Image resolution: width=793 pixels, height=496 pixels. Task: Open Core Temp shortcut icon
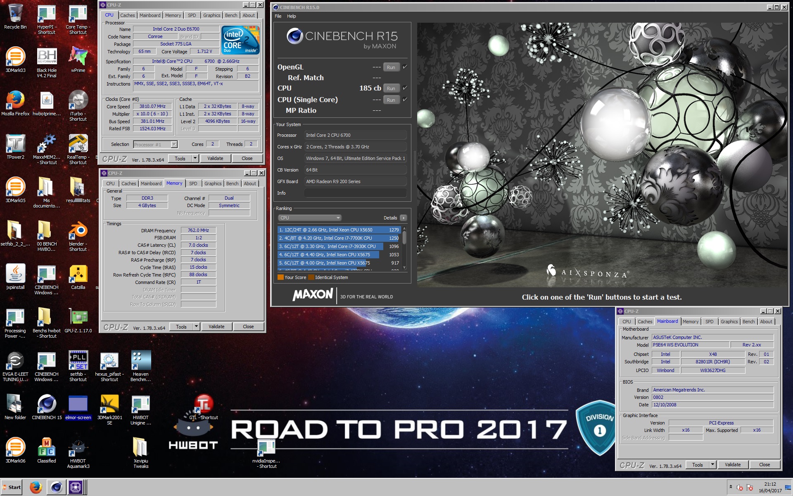click(x=78, y=14)
